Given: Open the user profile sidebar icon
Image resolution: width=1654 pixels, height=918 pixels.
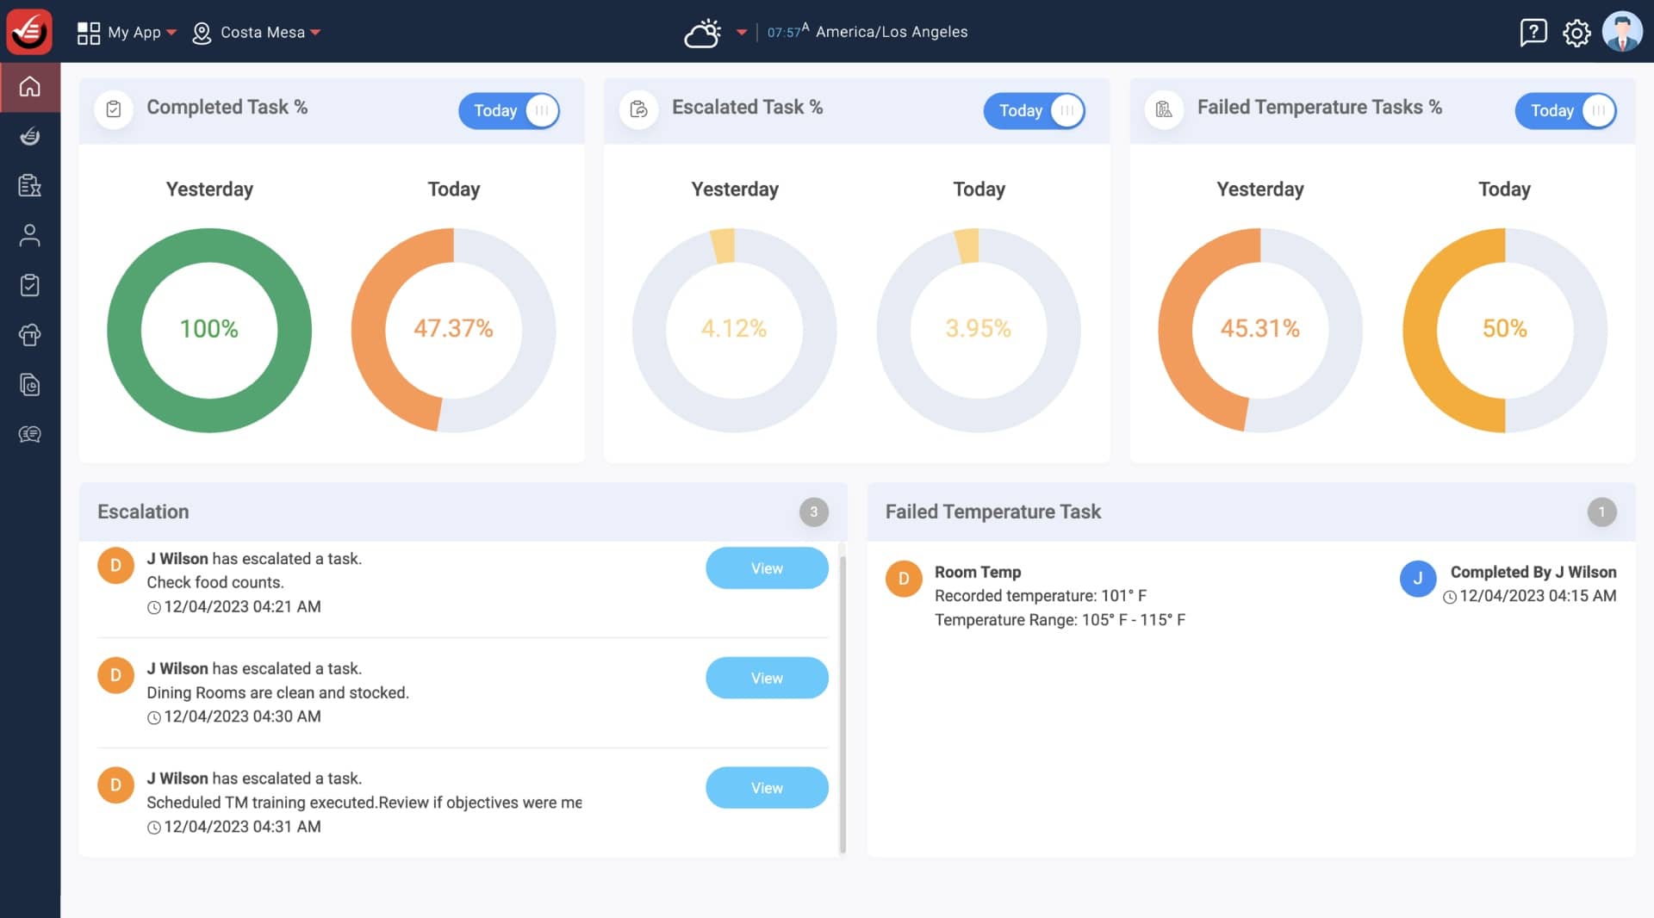Looking at the screenshot, I should (x=30, y=235).
